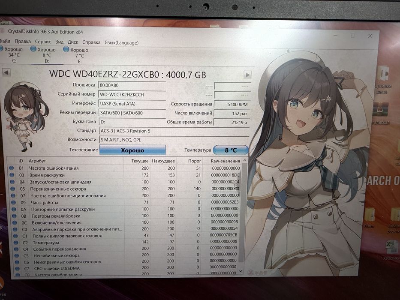
Task: Click power-on count value 152 раз
Action: click(x=232, y=114)
